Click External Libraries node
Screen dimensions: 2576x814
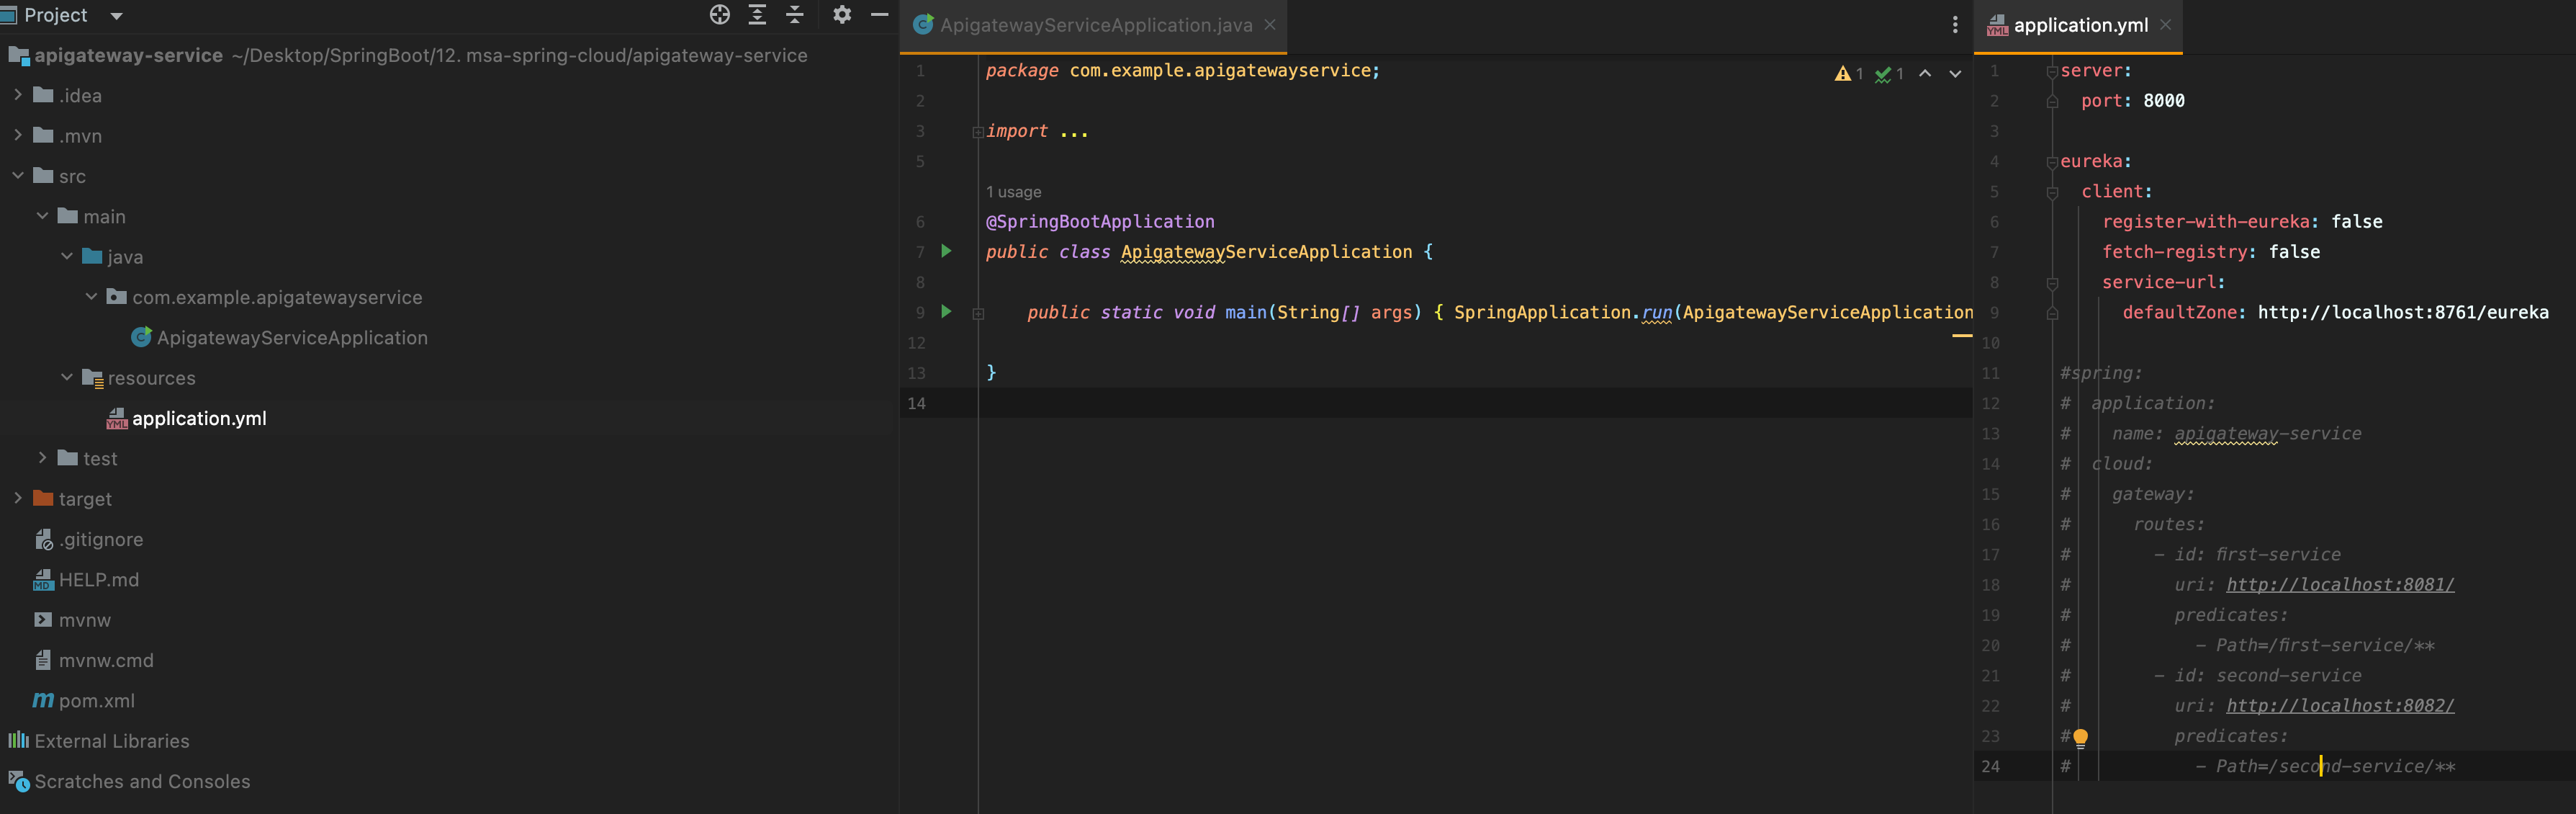pos(112,741)
